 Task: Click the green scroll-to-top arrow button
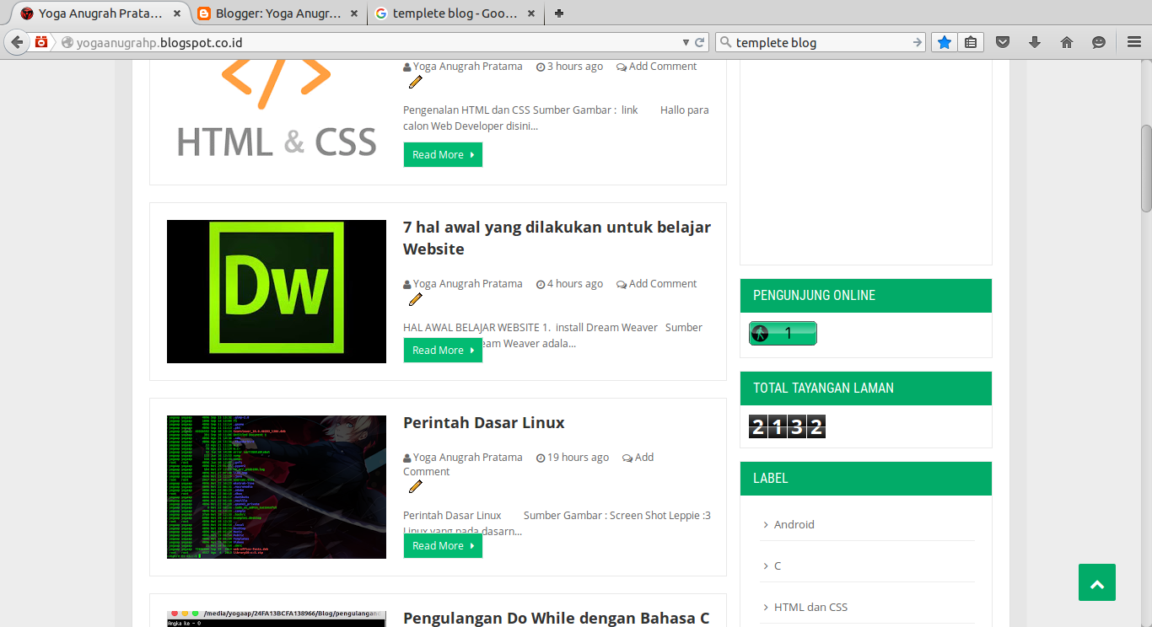[x=1097, y=582]
